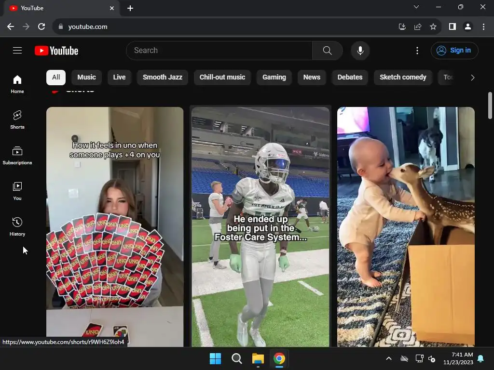Click the page vertical scrollbar thumb
The image size is (494, 370).
(x=490, y=106)
